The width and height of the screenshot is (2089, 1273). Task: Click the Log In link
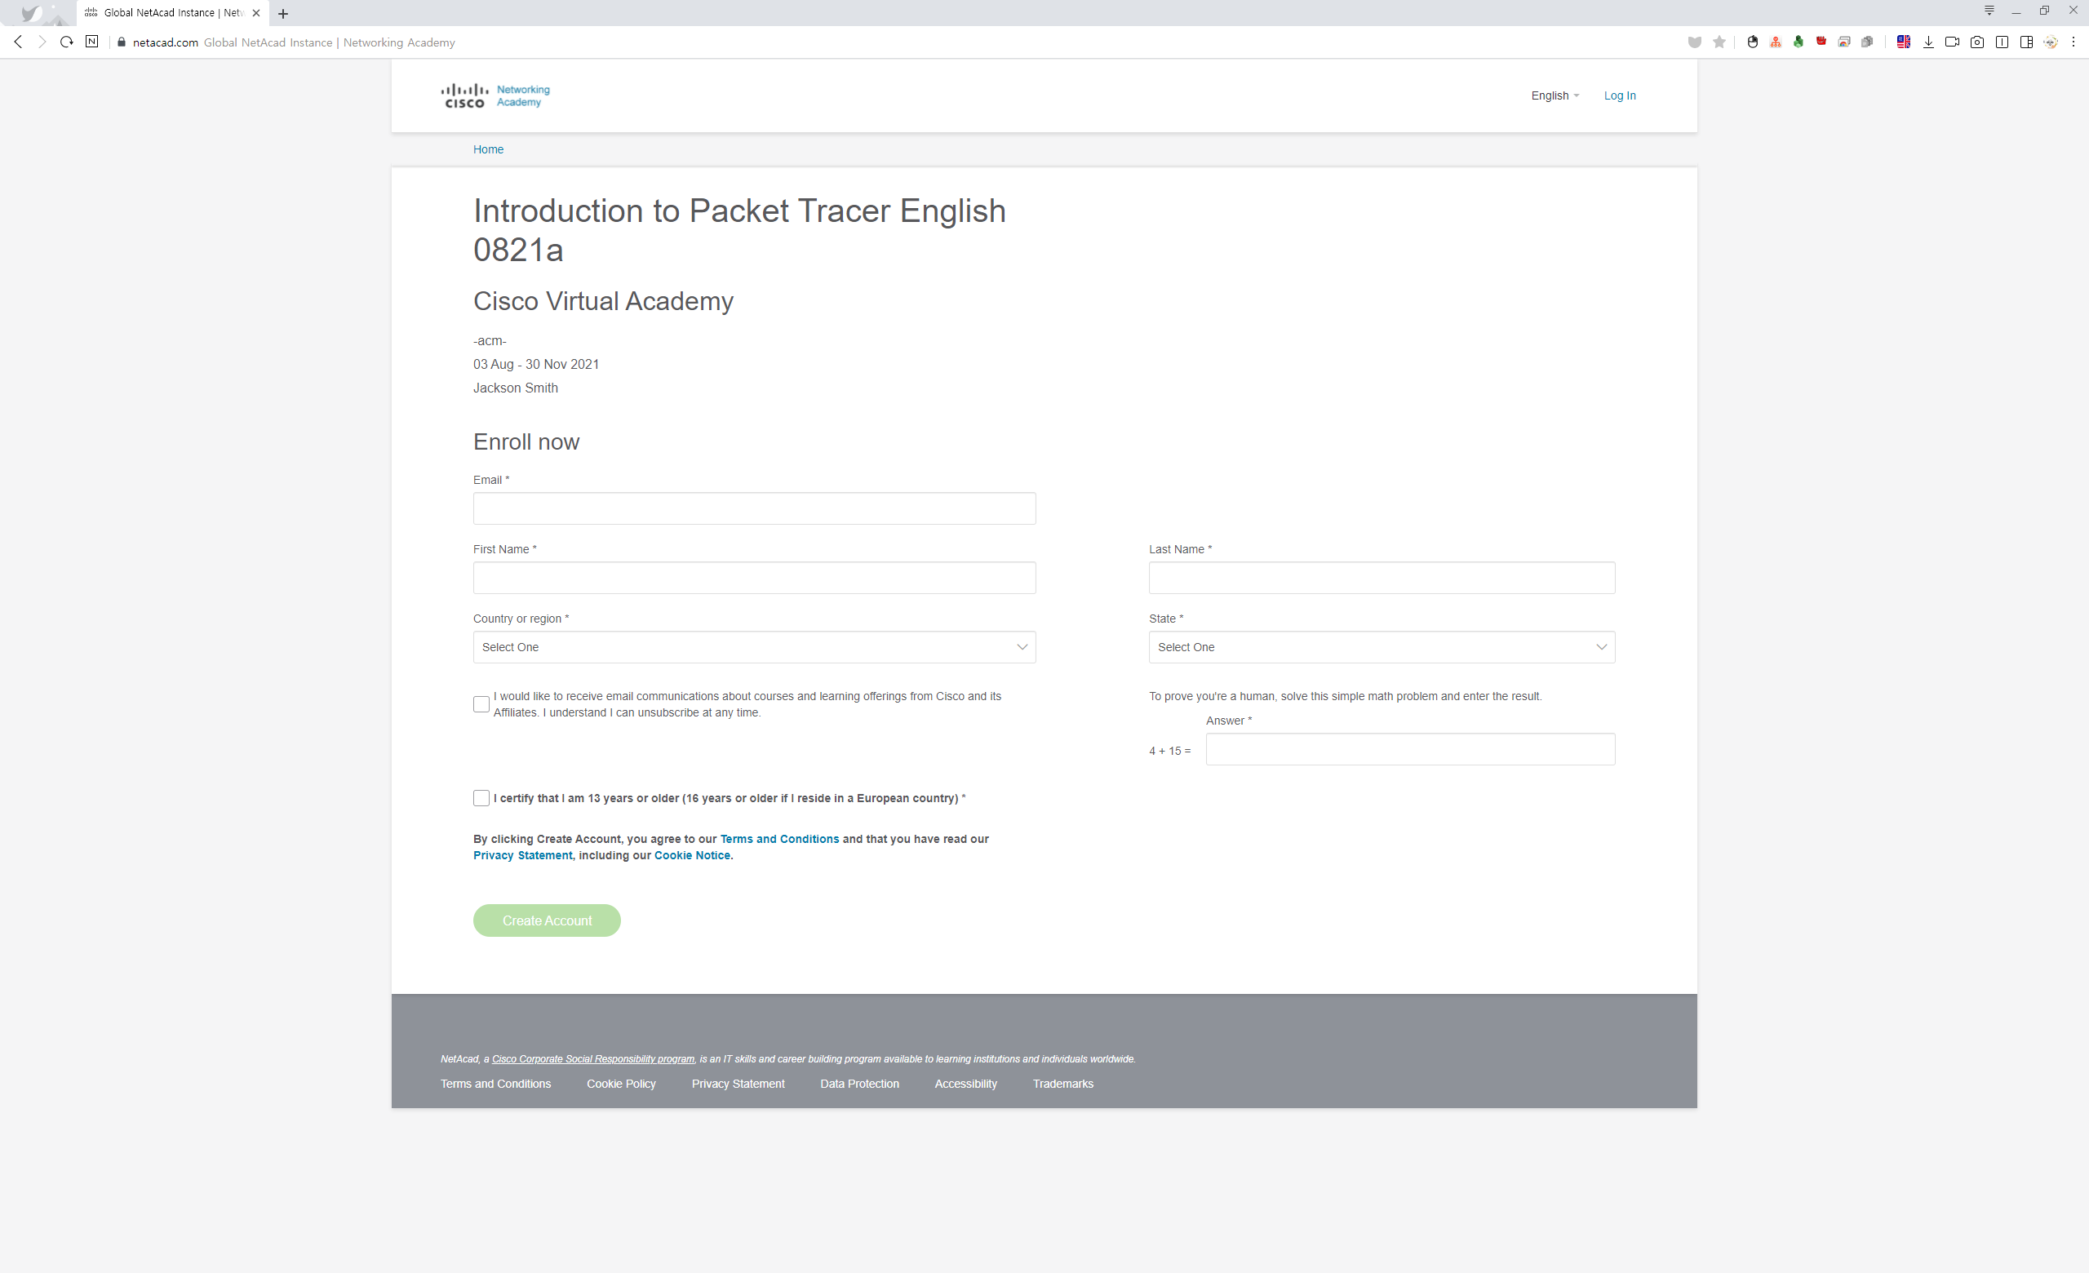click(x=1619, y=95)
